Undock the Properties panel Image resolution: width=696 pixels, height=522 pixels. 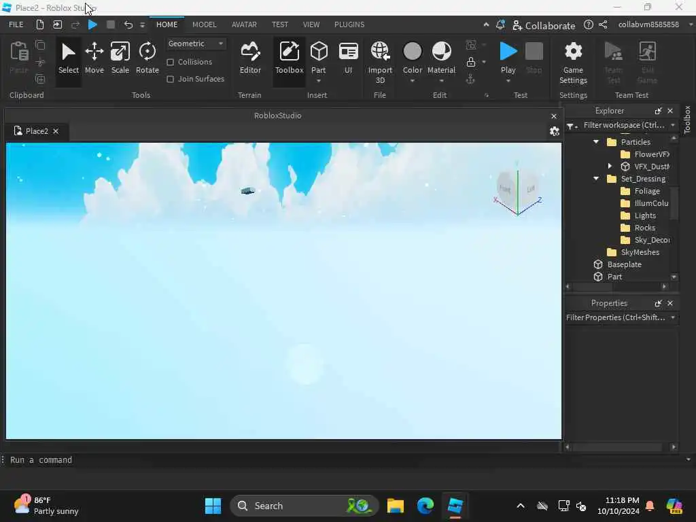point(658,304)
